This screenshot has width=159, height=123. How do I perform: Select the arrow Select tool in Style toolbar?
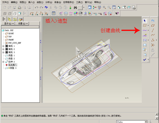pos(145,20)
